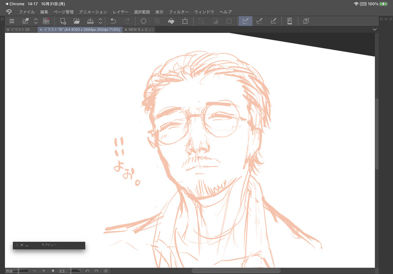Click the horizontal canvas scrollbar
Viewport: 393px width, 274px height.
pyautogui.click(x=235, y=271)
